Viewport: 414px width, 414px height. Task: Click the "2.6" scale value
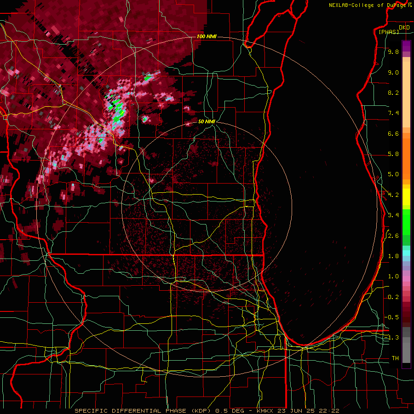click(393, 236)
